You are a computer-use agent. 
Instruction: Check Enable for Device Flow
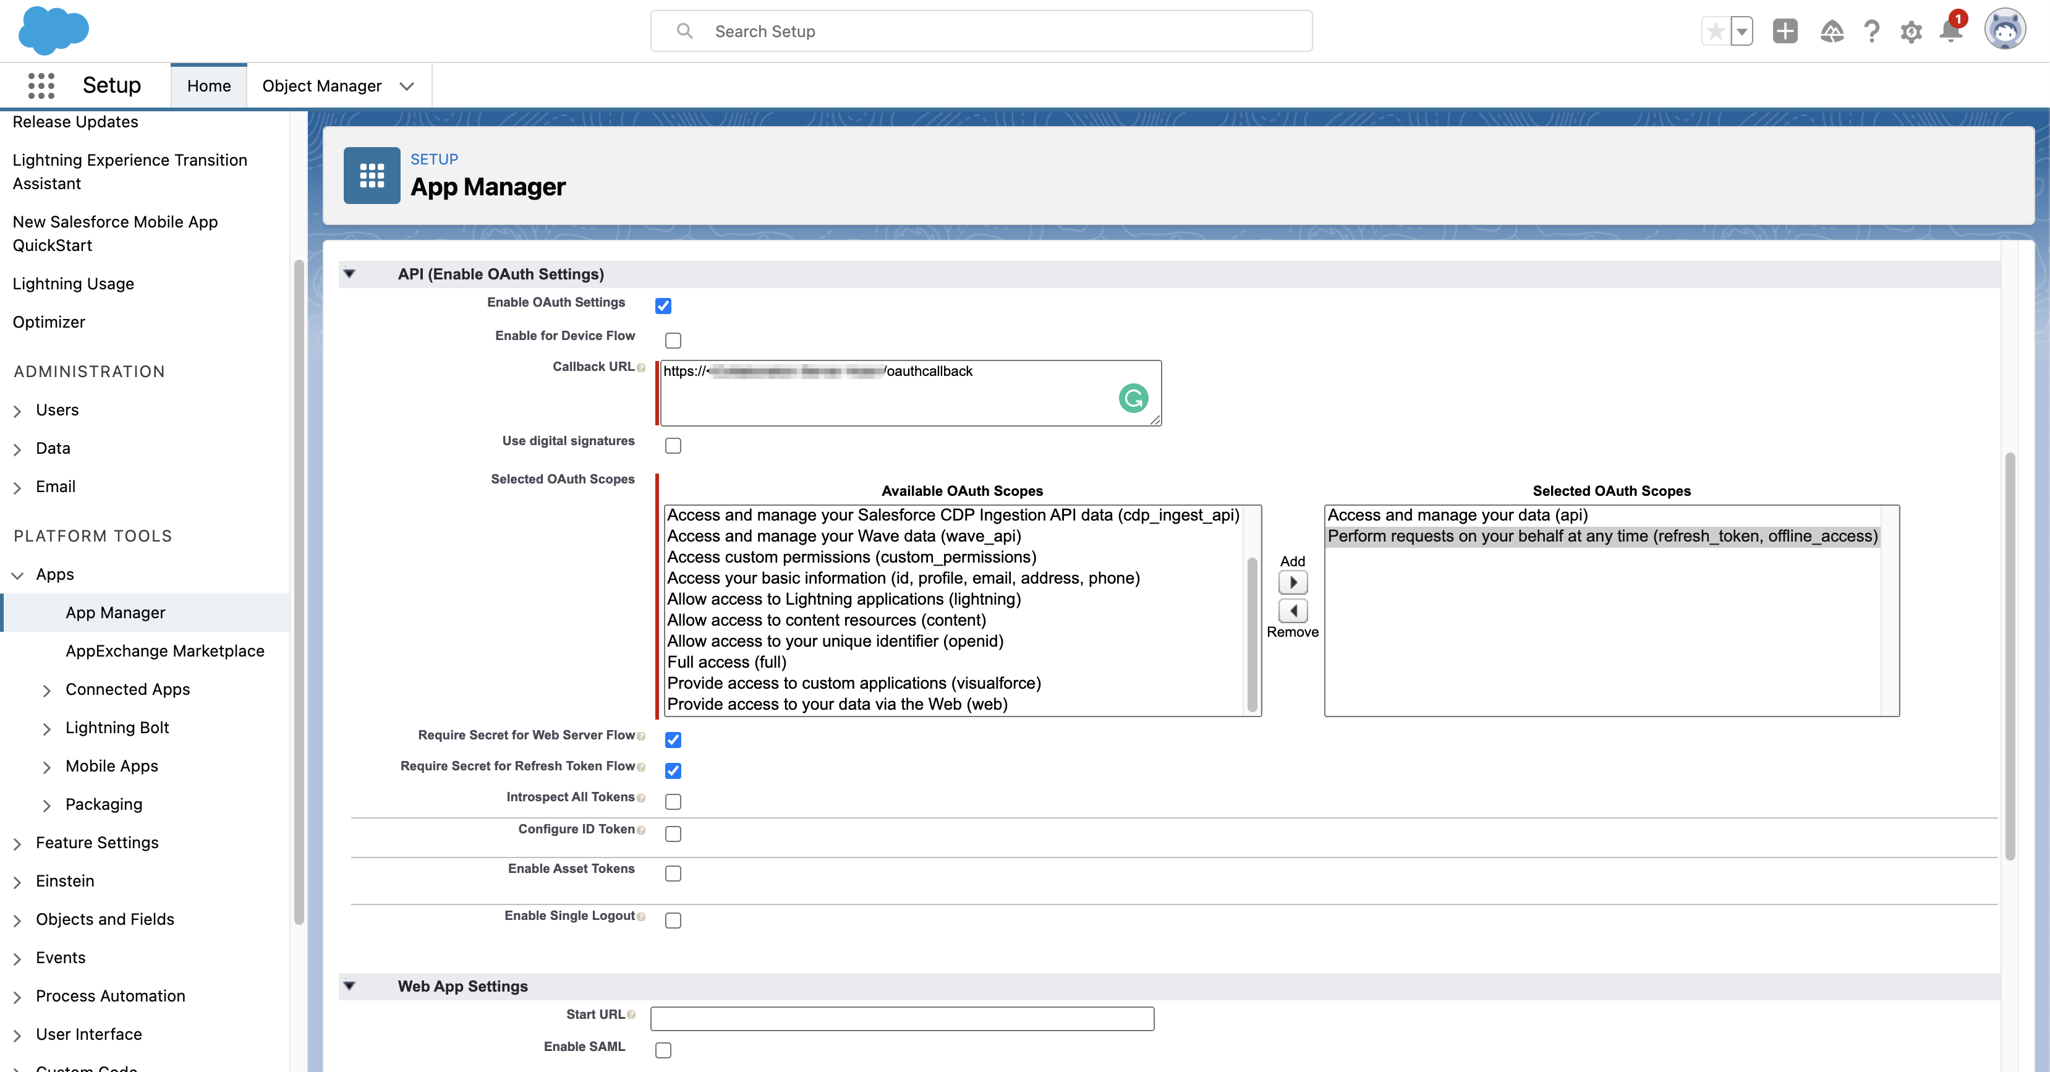click(x=673, y=341)
